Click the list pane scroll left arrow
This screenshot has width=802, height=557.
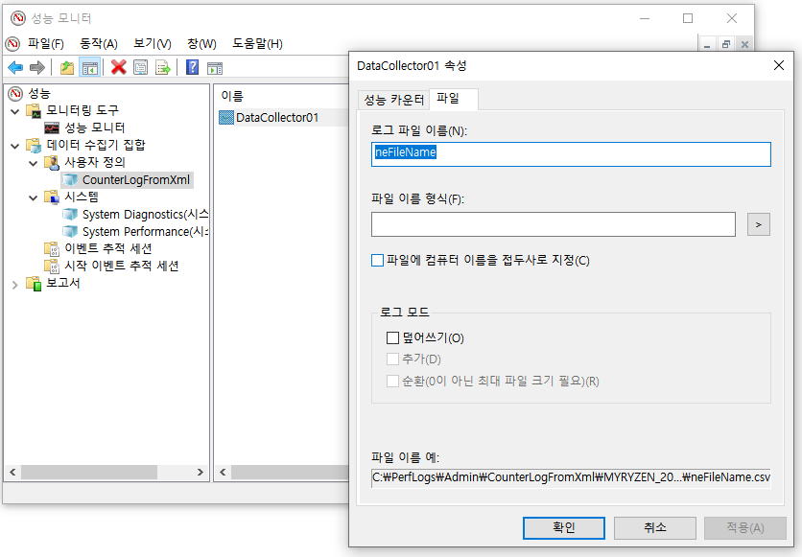coord(223,473)
